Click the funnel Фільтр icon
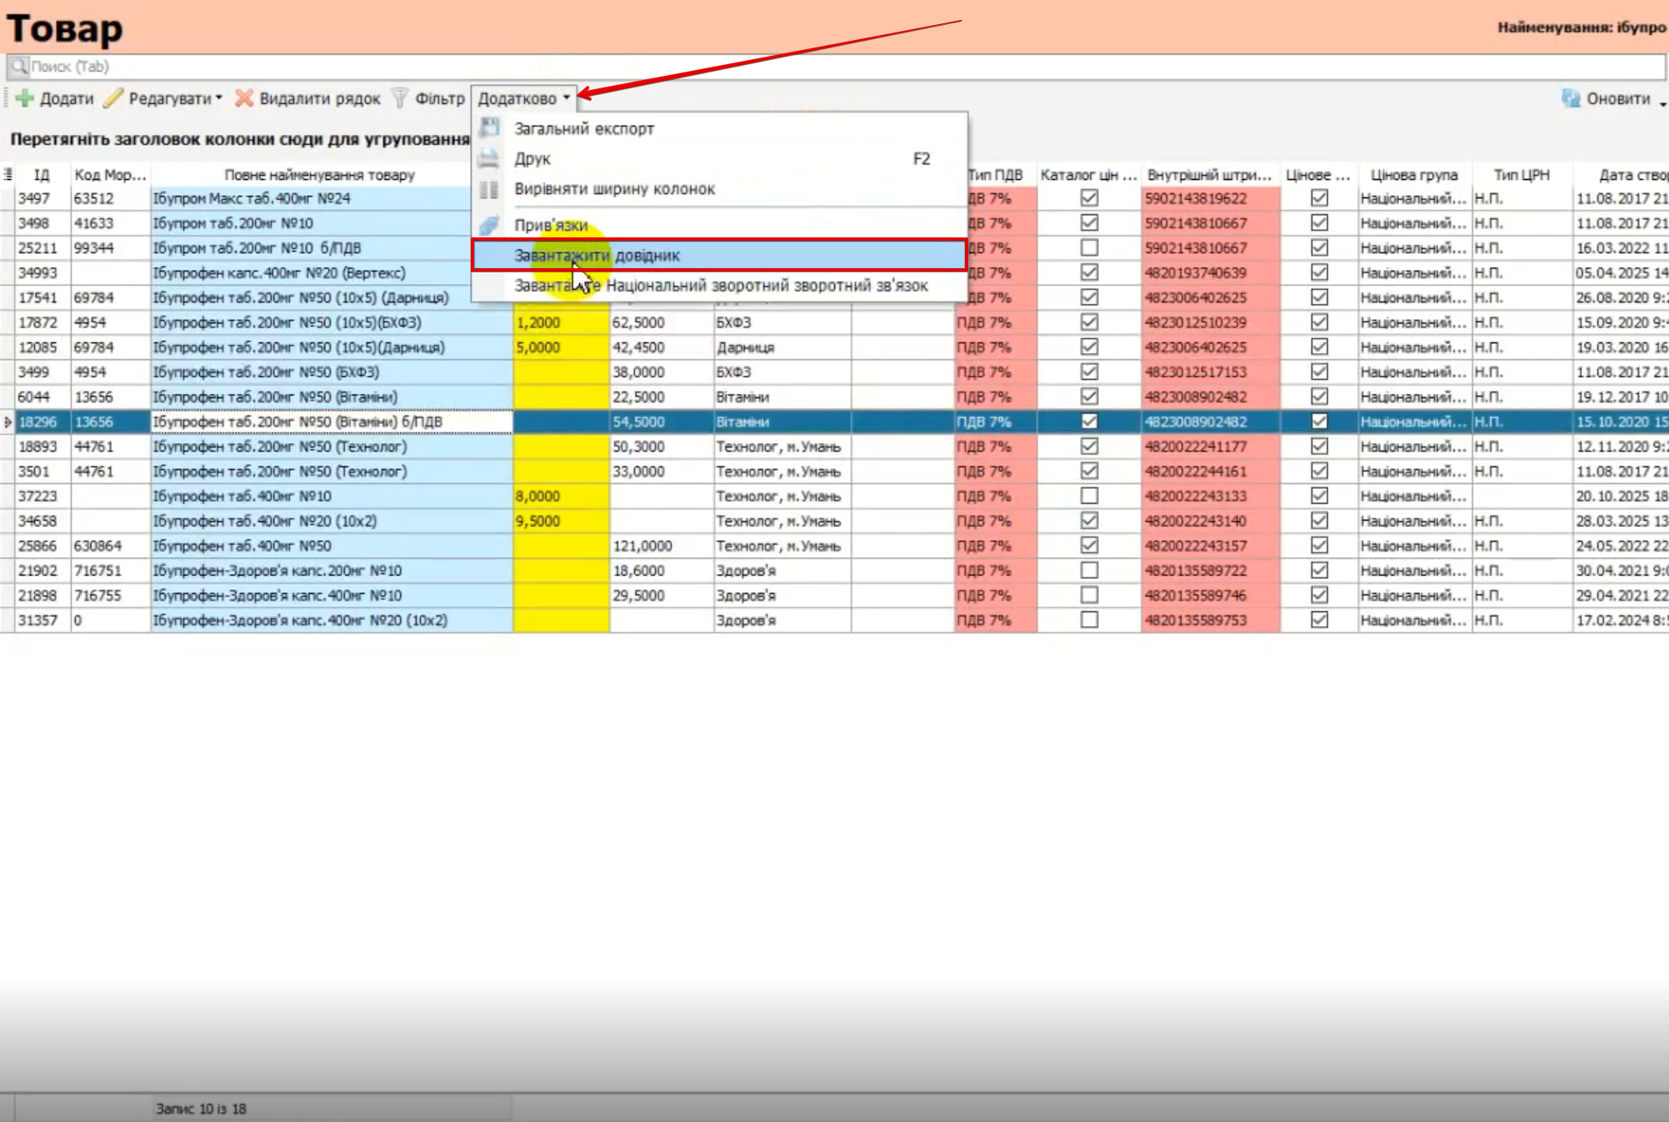This screenshot has height=1122, width=1669. [x=401, y=98]
